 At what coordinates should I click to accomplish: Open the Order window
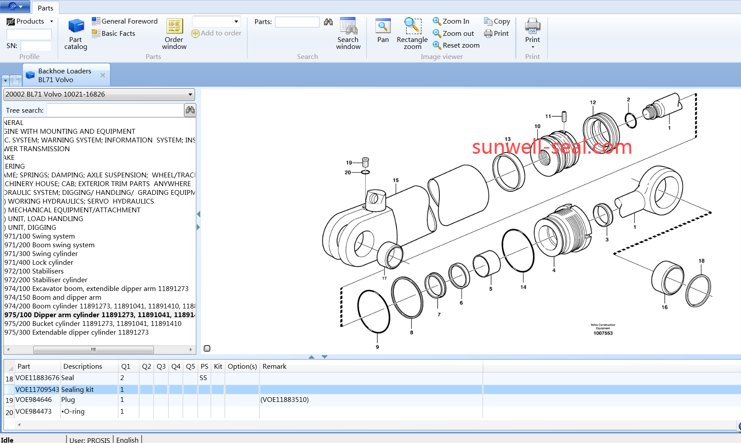(174, 34)
